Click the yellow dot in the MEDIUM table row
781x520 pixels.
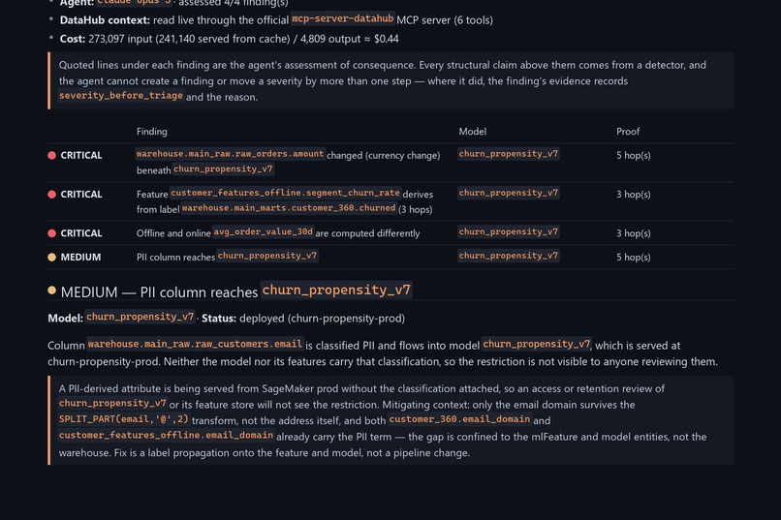pyautogui.click(x=51, y=257)
